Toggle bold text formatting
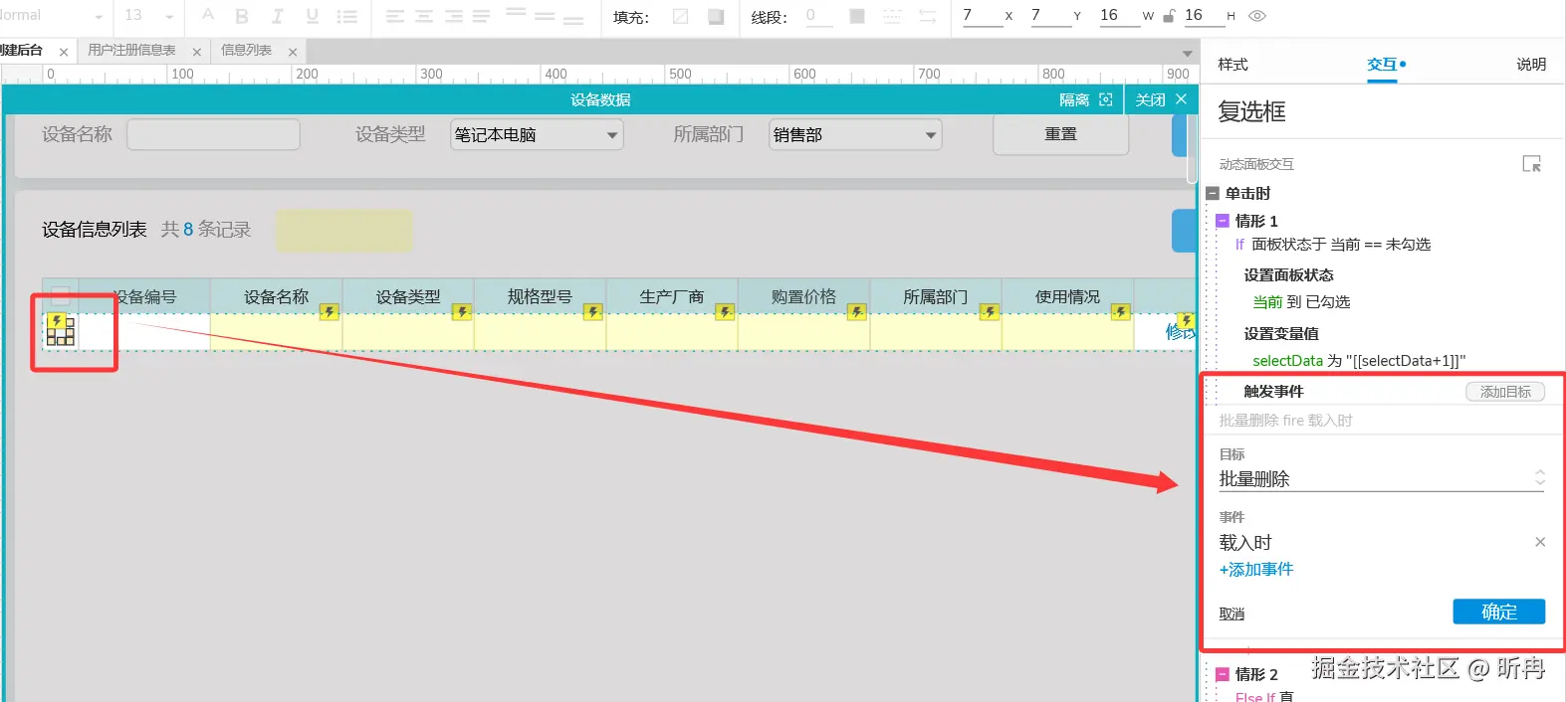Viewport: 1566px width, 702px height. click(x=242, y=16)
